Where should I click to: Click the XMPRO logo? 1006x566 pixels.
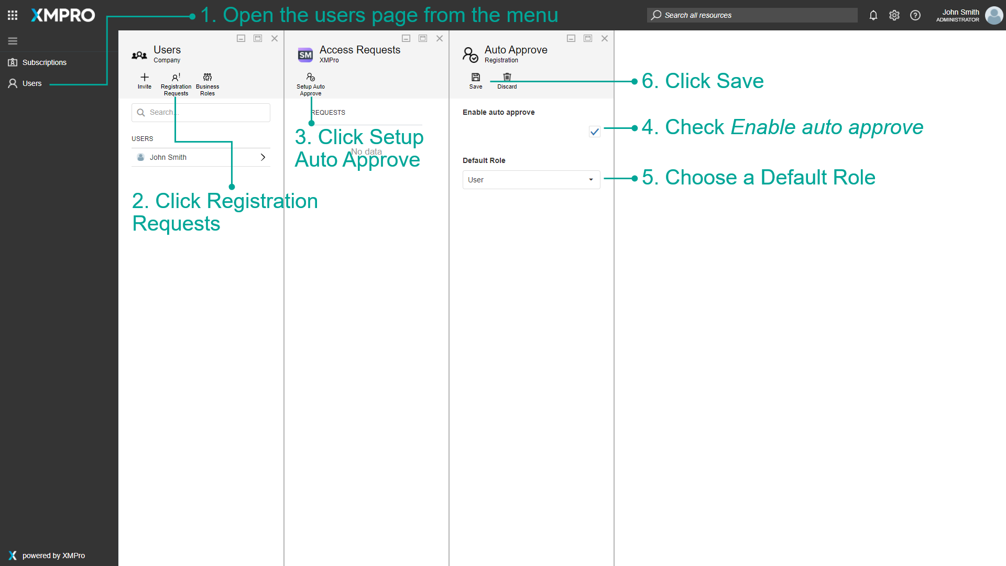[x=62, y=15]
